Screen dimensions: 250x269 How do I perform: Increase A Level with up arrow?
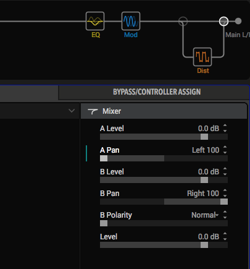pyautogui.click(x=225, y=126)
